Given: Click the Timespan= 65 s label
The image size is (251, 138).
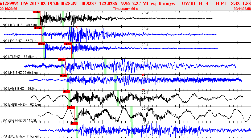Looking at the screenshot, I should (125, 9).
